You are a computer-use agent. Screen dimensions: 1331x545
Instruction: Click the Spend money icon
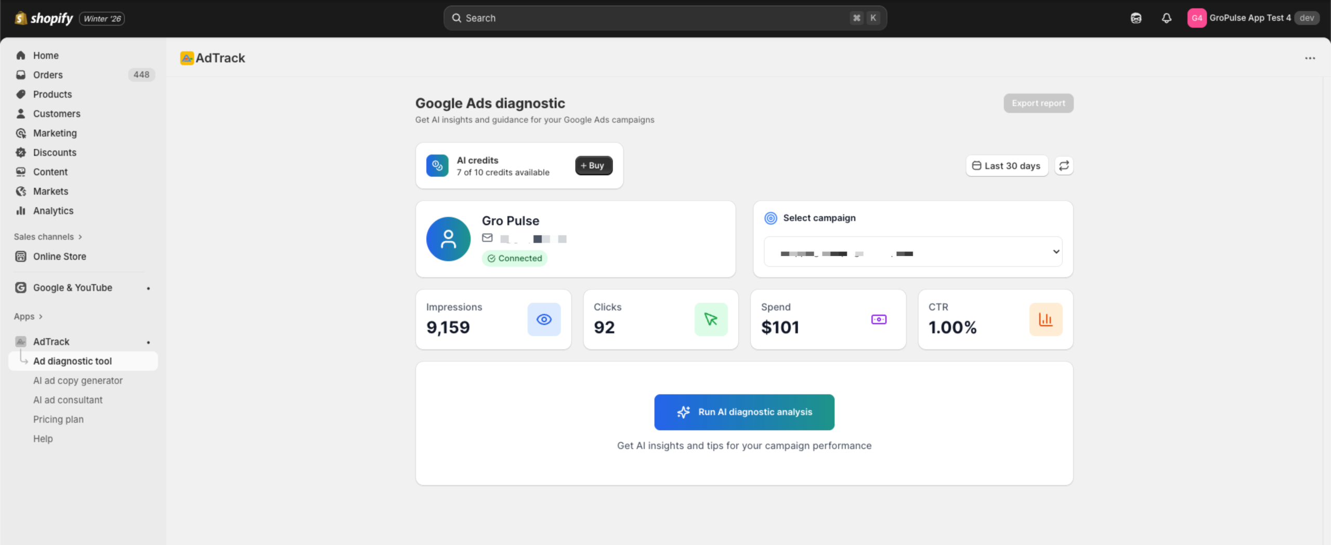click(879, 320)
